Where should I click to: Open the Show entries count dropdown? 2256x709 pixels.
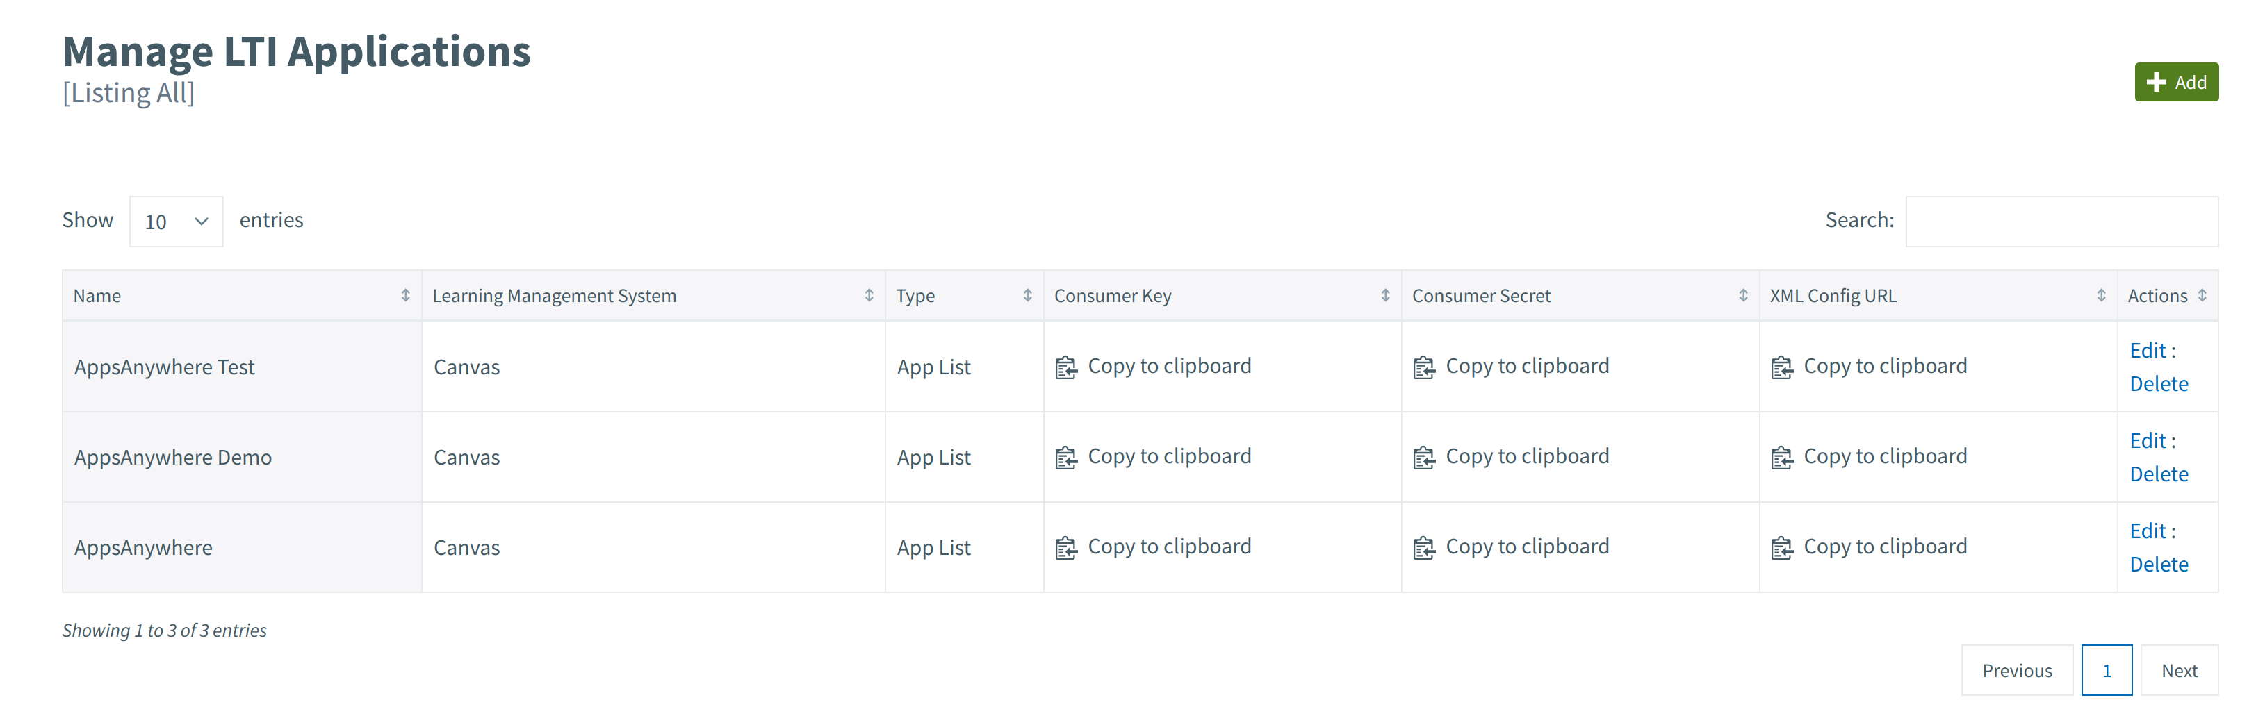176,222
